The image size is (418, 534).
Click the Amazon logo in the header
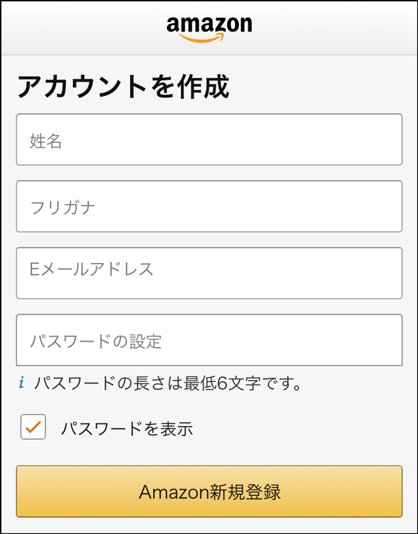(x=209, y=25)
